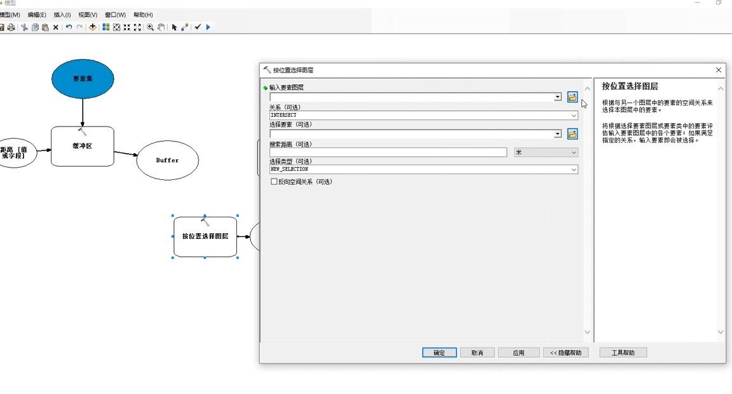This screenshot has height=394, width=732.
Task: Click the 选择要素 text field
Action: (x=412, y=134)
